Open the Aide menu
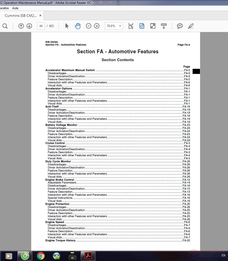This screenshot has width=228, height=261. (x=15, y=8)
